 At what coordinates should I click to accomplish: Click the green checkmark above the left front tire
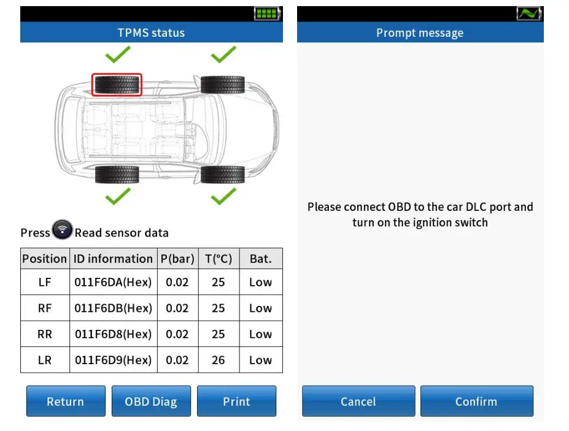coord(117,55)
